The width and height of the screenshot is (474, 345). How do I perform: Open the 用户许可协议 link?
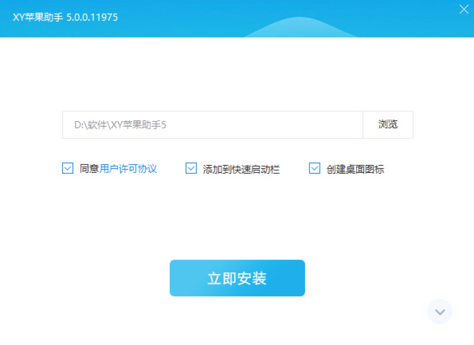[128, 169]
